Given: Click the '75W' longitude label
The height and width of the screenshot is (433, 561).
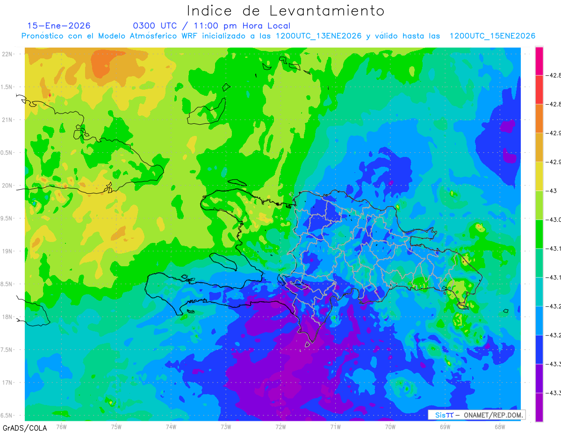Looking at the screenshot, I should pyautogui.click(x=116, y=426).
